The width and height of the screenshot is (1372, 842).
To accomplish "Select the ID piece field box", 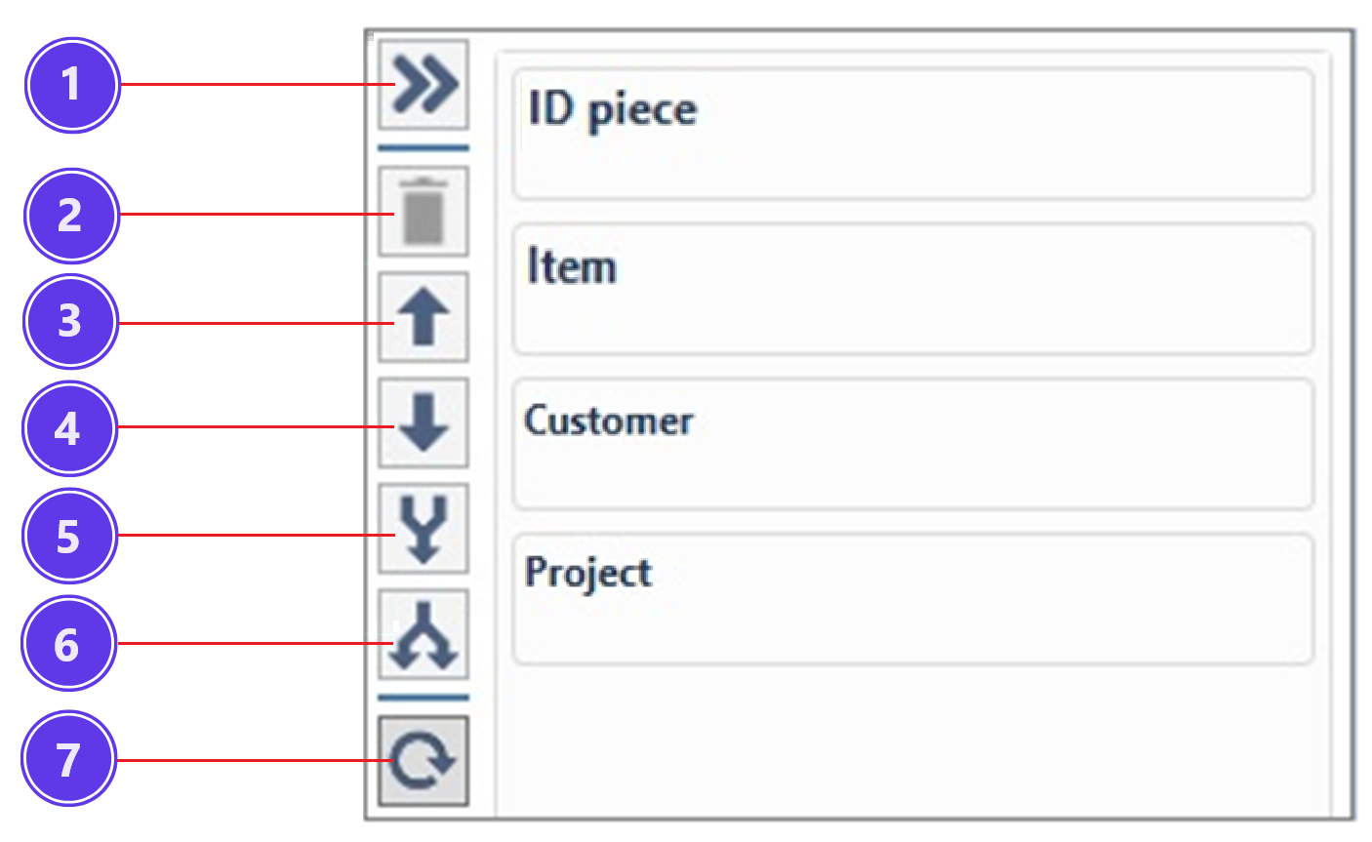I will pos(913,134).
